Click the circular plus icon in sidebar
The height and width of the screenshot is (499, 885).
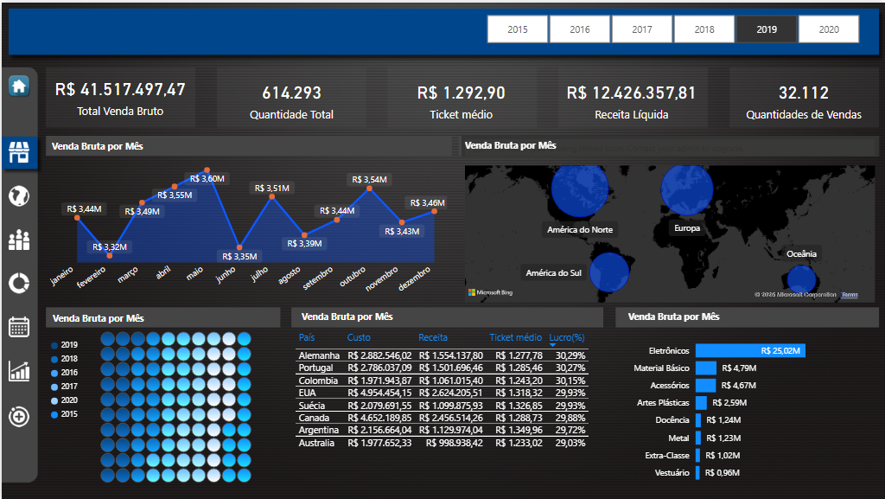click(x=19, y=416)
